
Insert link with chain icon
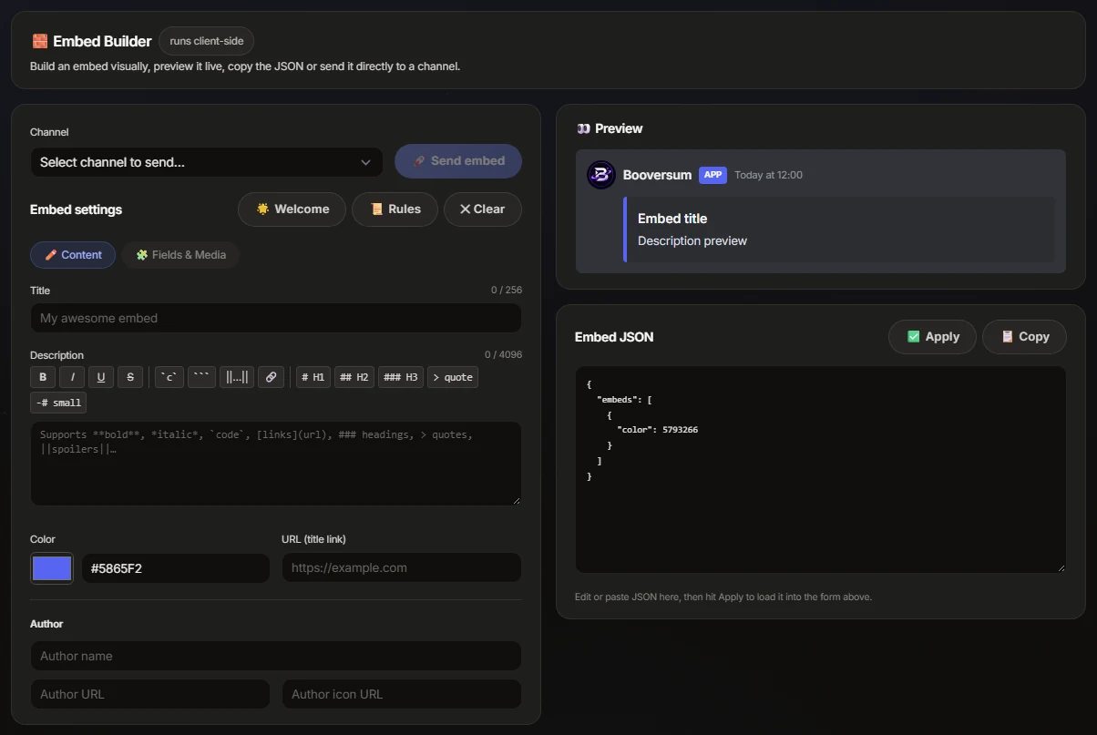[271, 377]
